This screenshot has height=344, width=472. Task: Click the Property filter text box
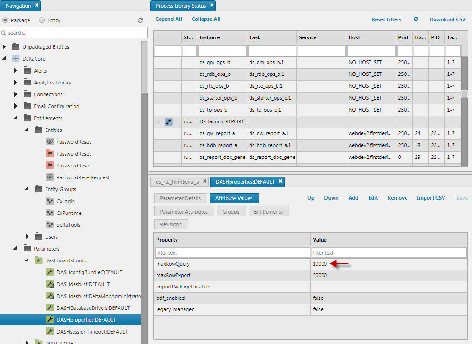click(232, 252)
